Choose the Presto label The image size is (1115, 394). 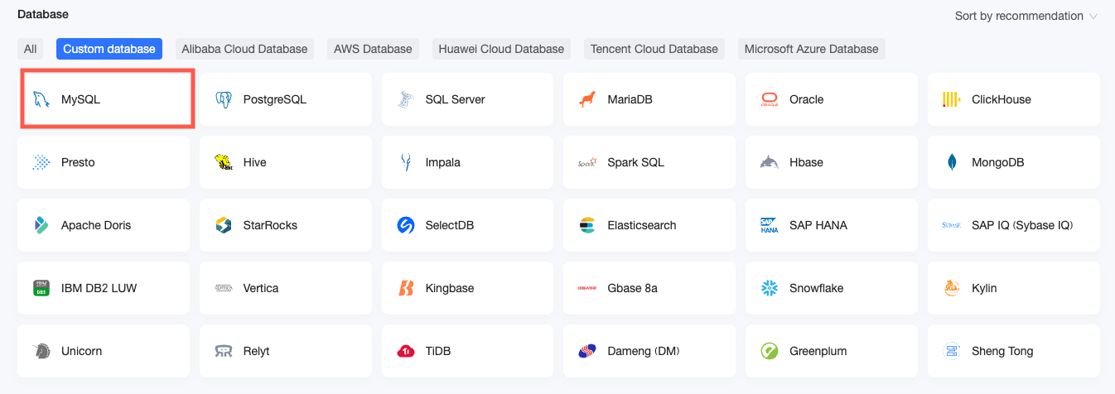coord(78,162)
